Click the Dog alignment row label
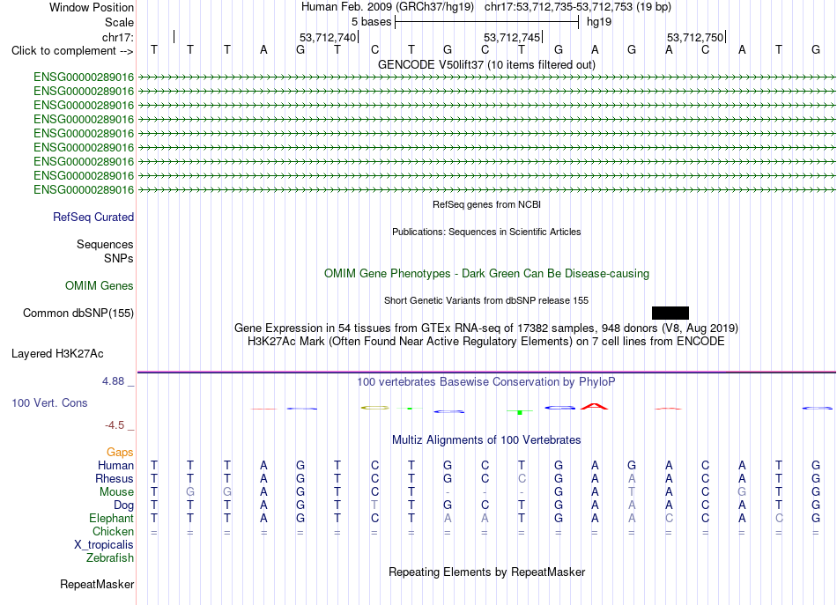The width and height of the screenshot is (837, 605). coord(123,505)
